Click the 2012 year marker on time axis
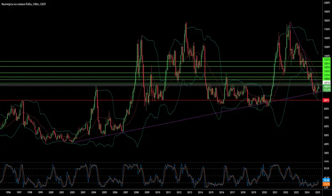 tap(179, 192)
